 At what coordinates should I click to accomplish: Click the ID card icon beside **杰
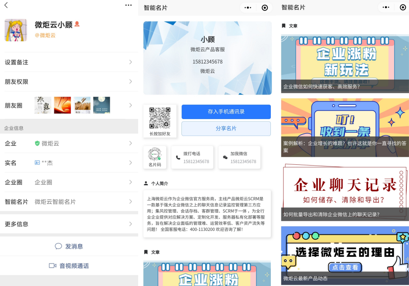tap(37, 163)
